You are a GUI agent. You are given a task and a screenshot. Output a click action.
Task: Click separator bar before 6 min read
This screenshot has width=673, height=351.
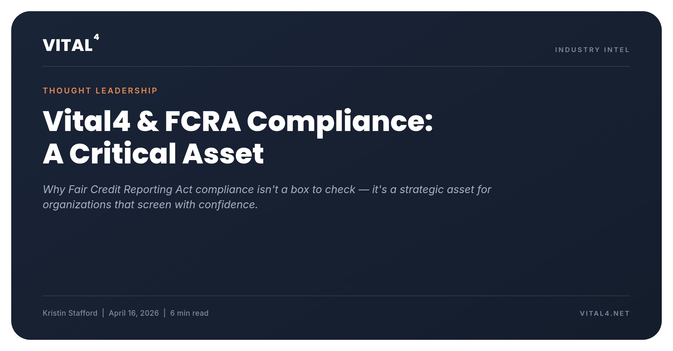coord(165,313)
